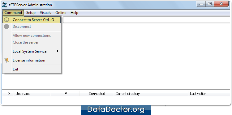The height and width of the screenshot is (115, 232).
Task: Sort by the Username column header
Action: point(32,94)
